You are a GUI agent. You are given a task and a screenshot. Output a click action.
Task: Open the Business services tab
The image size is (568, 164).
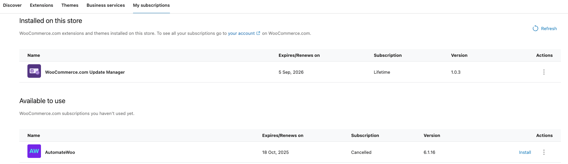106,5
